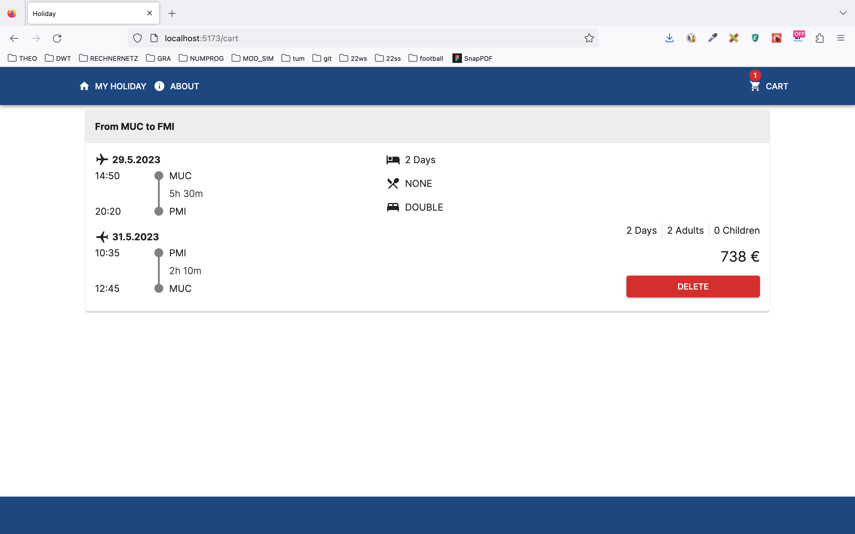This screenshot has width=855, height=534.
Task: Reload the current page
Action: click(57, 38)
